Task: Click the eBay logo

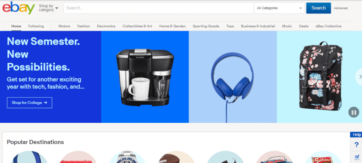Action: 18,8
